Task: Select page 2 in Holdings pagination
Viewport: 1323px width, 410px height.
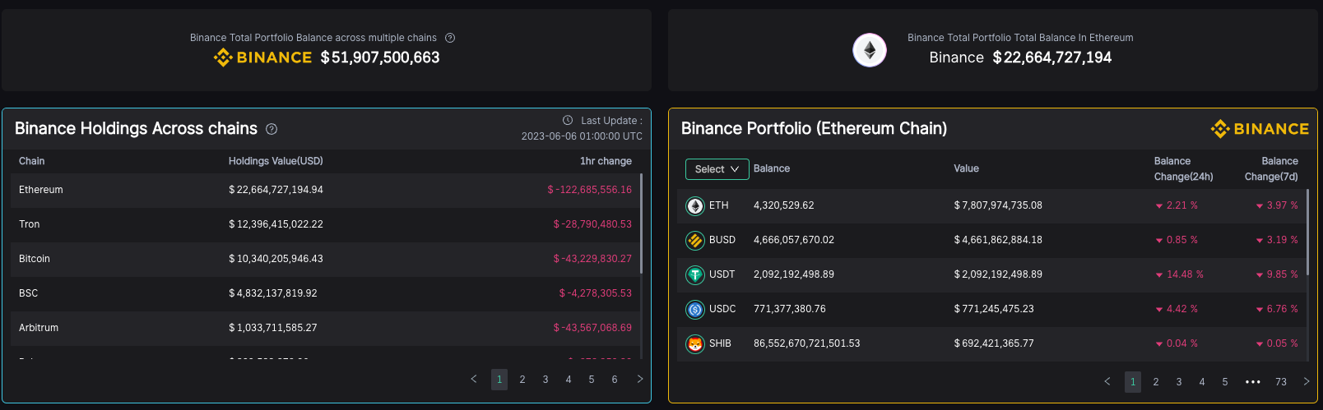Action: [x=522, y=380]
